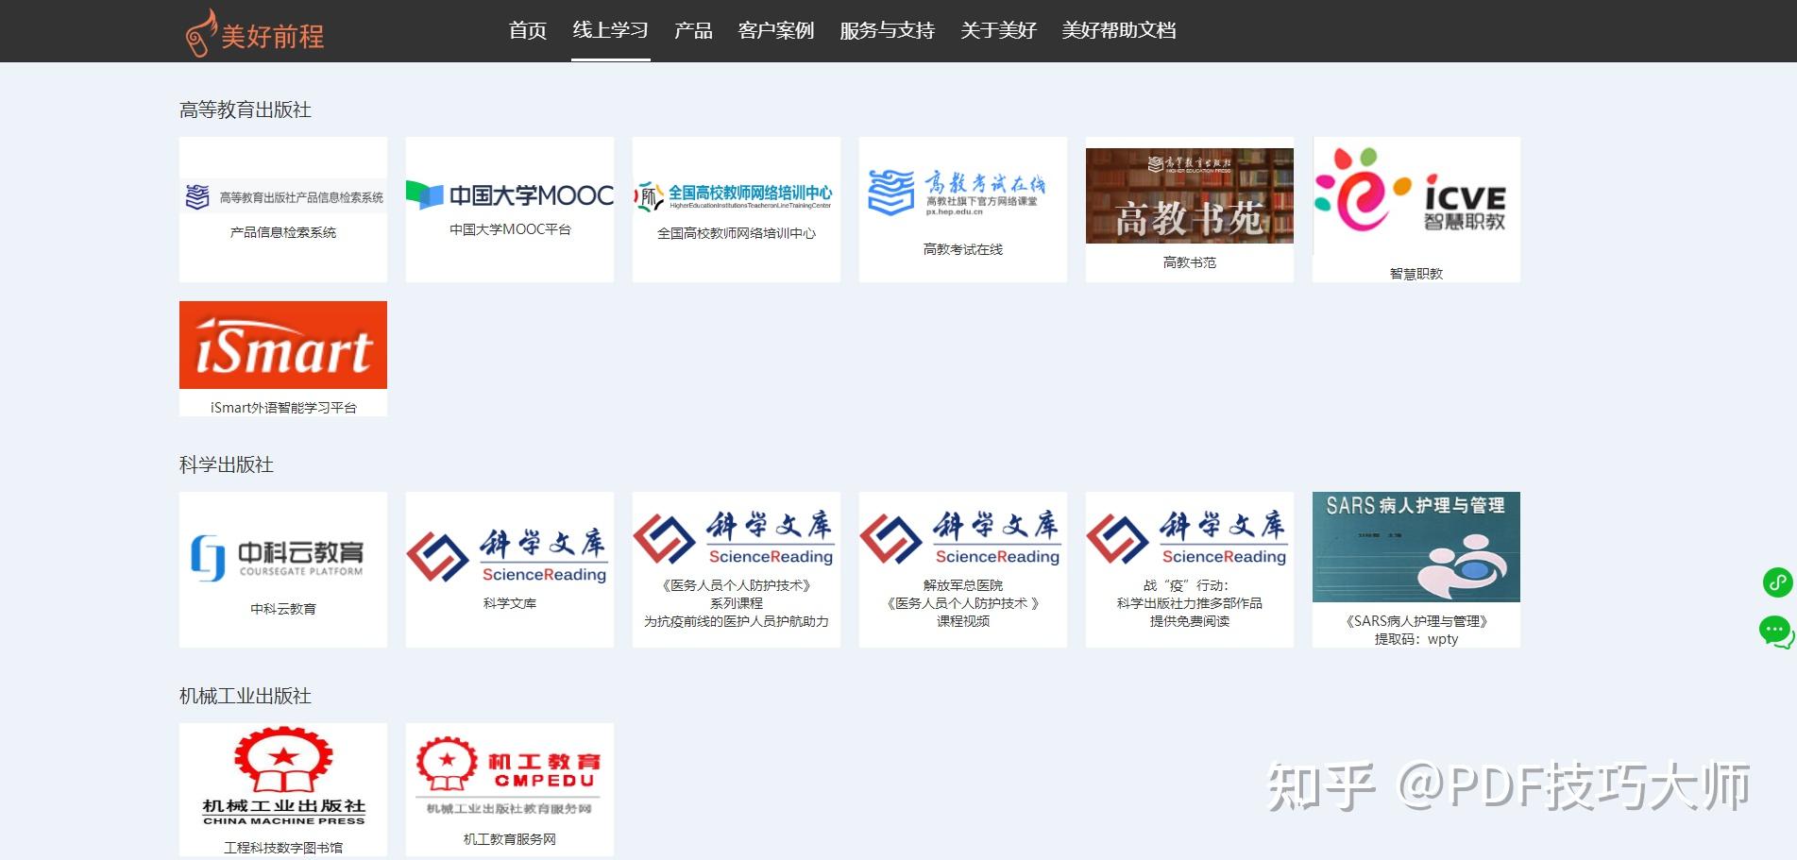Click the ScienceReading logo above 系列课程
Image resolution: width=1797 pixels, height=860 pixels.
click(737, 538)
